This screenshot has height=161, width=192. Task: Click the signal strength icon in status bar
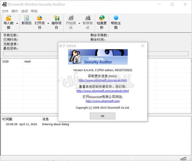coord(183,159)
